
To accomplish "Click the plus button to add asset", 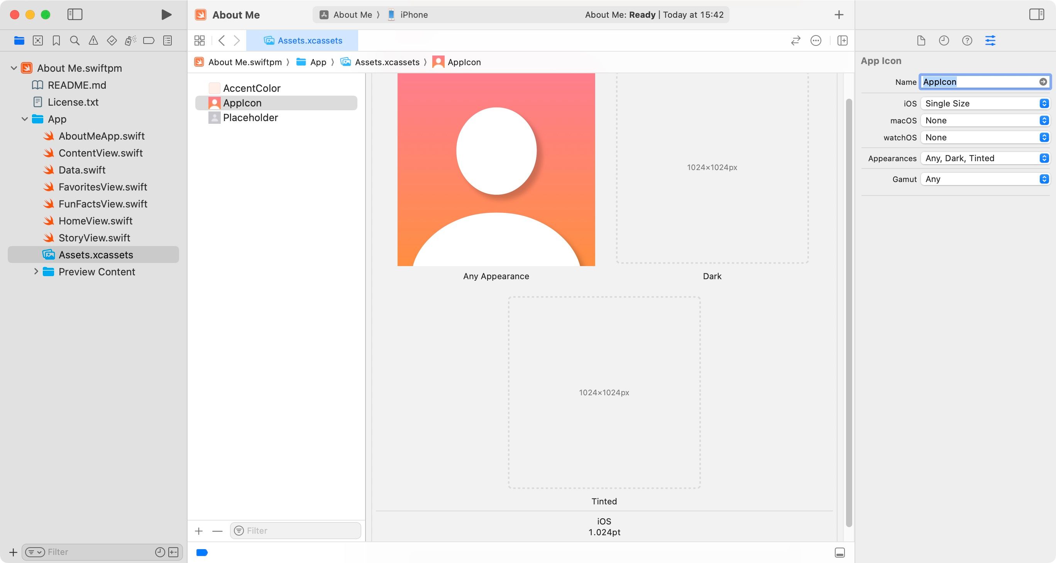I will (199, 531).
